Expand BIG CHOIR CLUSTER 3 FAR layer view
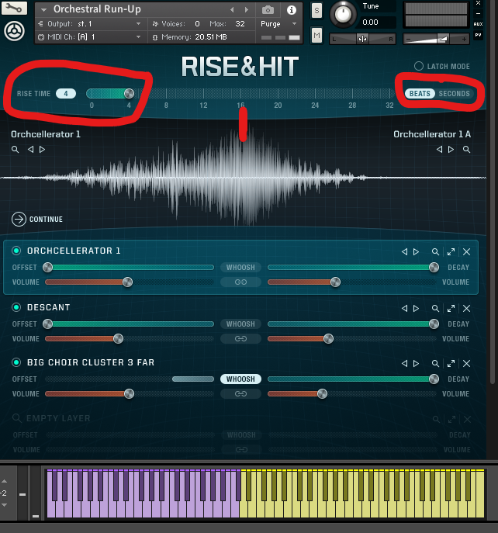The height and width of the screenshot is (533, 498). (451, 363)
